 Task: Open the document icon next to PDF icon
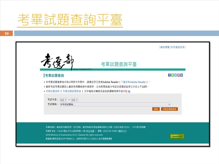click(129, 91)
